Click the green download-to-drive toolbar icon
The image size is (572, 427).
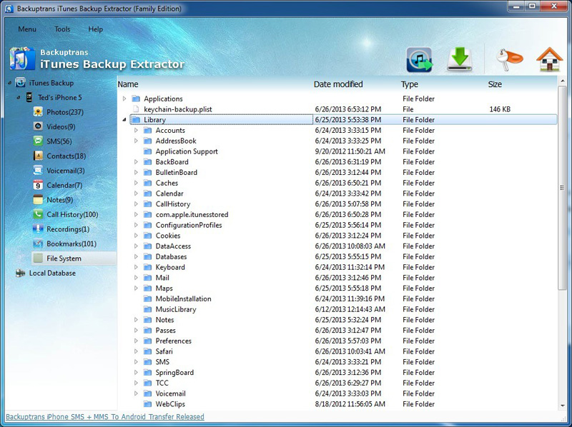tap(460, 60)
